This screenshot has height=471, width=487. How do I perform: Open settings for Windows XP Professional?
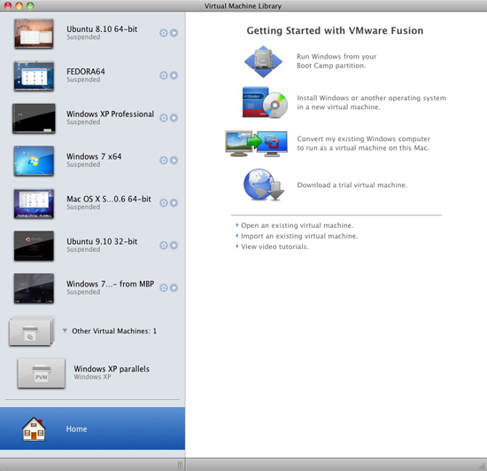(x=164, y=118)
